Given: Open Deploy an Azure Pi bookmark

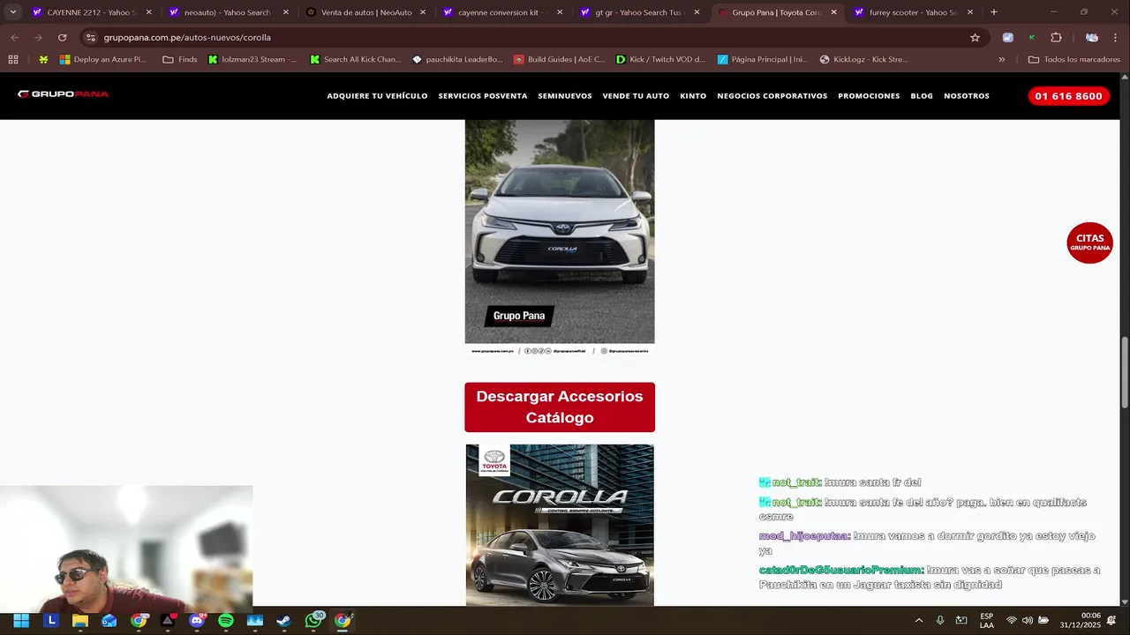Looking at the screenshot, I should coord(103,59).
